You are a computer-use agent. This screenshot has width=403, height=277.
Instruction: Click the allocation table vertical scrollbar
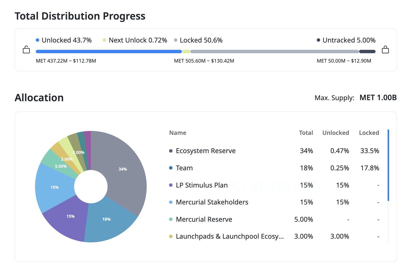[x=388, y=165]
